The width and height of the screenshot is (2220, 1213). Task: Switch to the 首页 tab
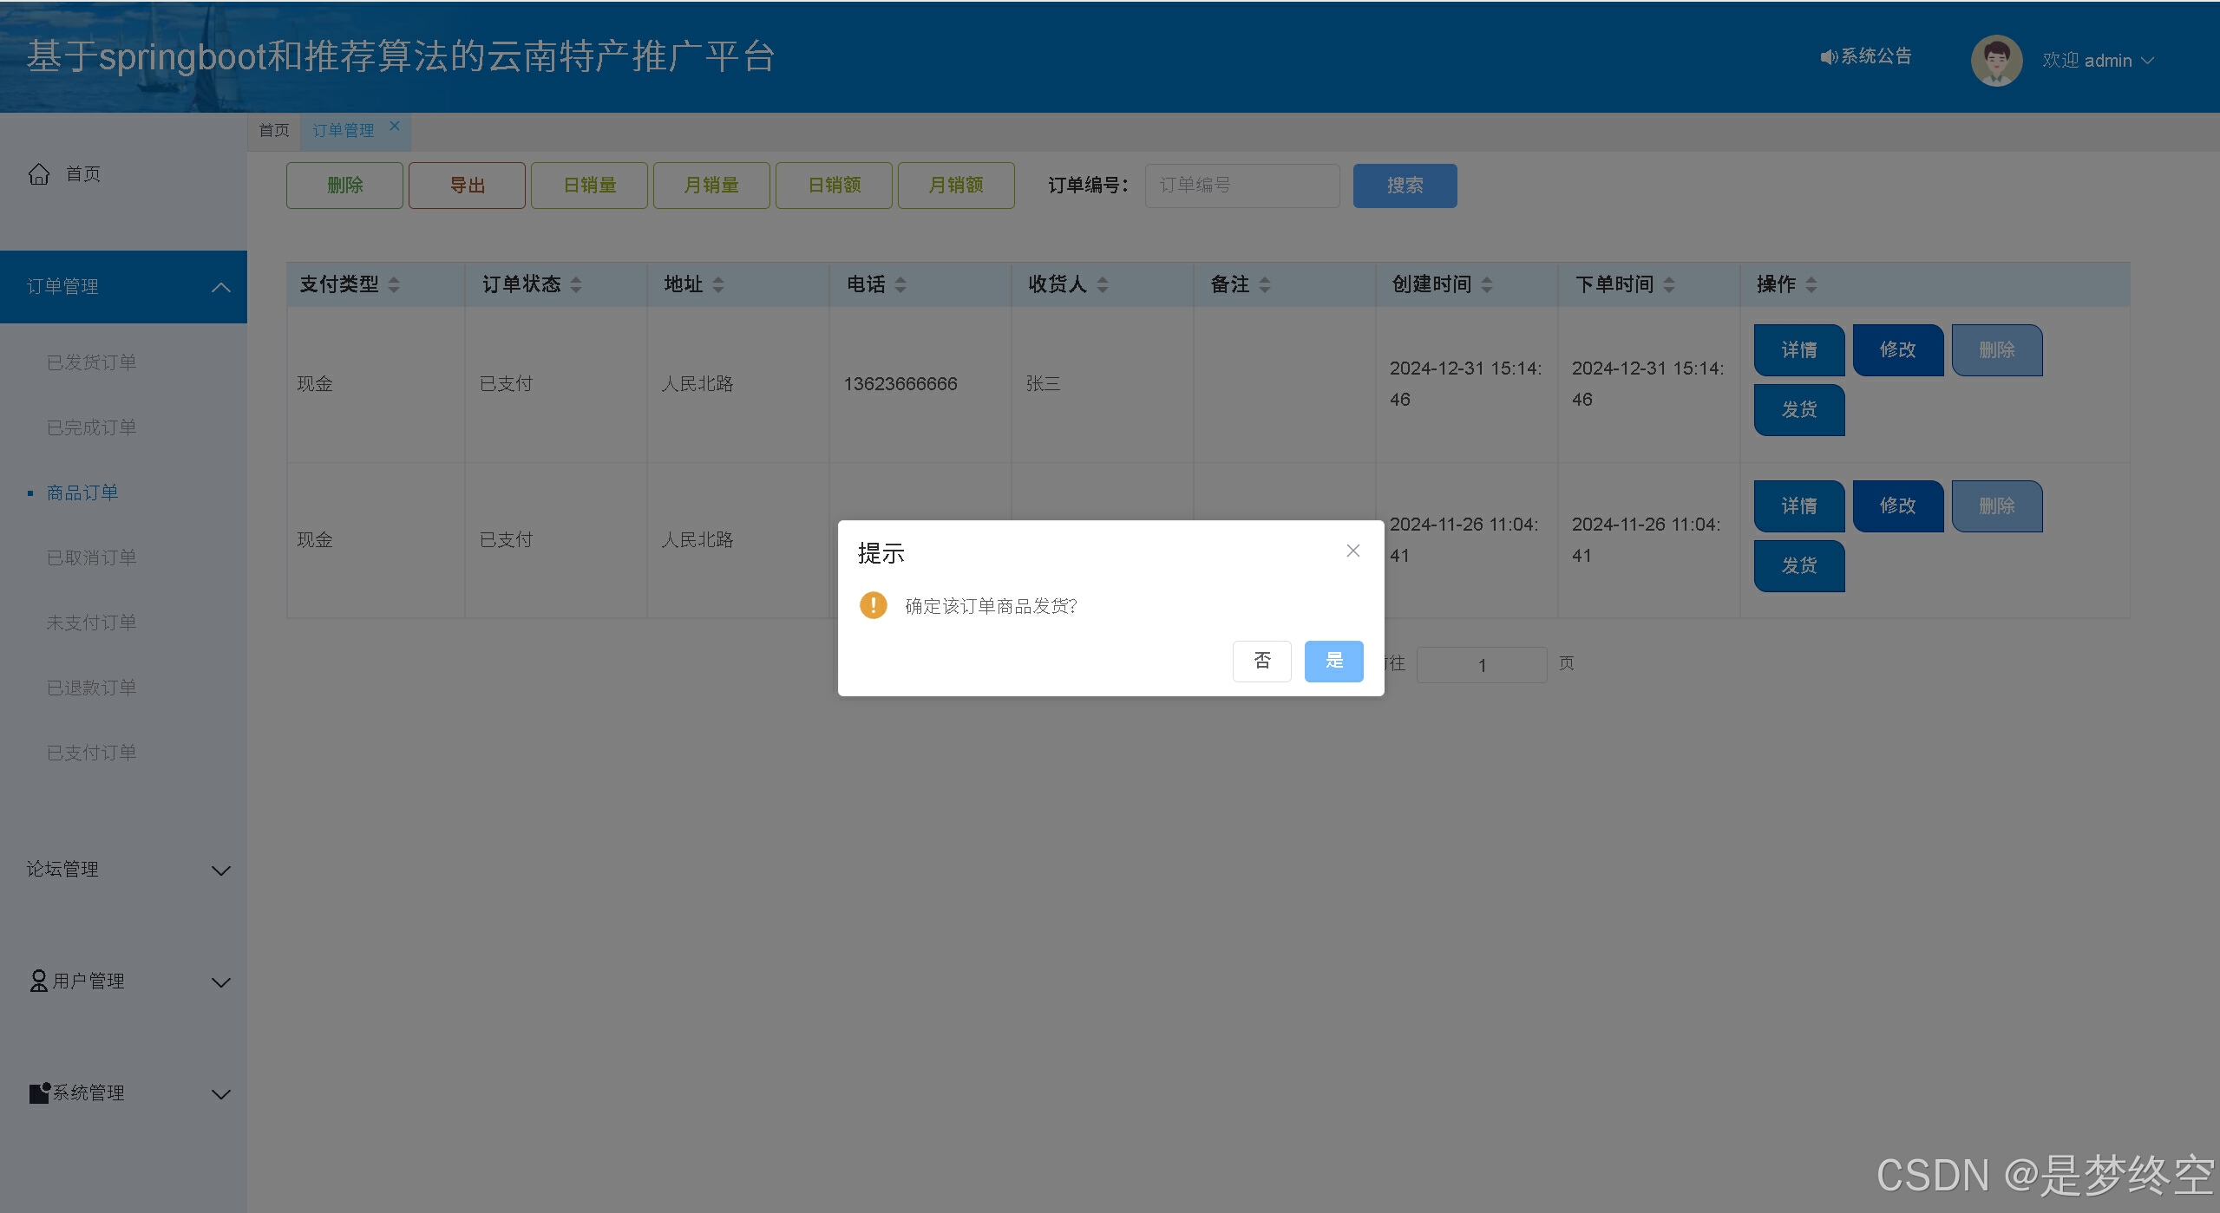tap(274, 130)
